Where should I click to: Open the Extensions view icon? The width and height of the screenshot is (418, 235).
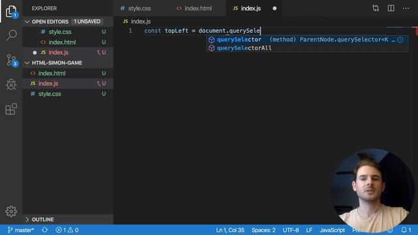click(11, 109)
